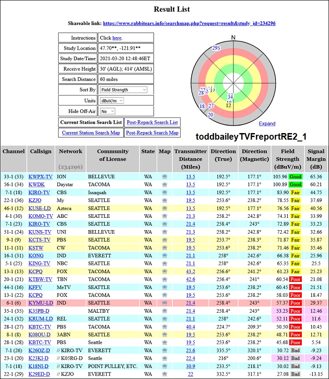Switch to Current Station Search Map
This screenshot has width=329, height=379.
point(91,133)
